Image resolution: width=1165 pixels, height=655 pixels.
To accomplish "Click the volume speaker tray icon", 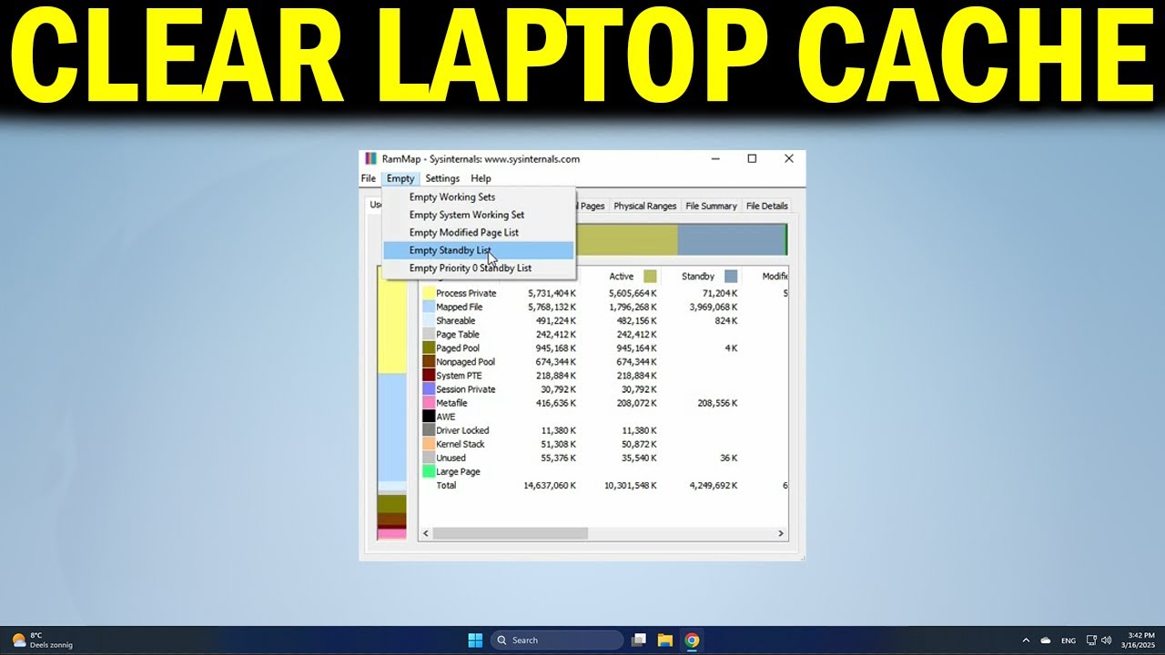I will 1108,640.
